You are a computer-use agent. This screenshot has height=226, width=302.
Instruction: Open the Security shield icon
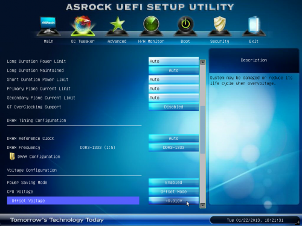[x=219, y=26]
